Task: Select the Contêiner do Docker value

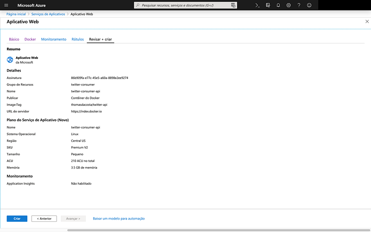Action: click(x=85, y=98)
